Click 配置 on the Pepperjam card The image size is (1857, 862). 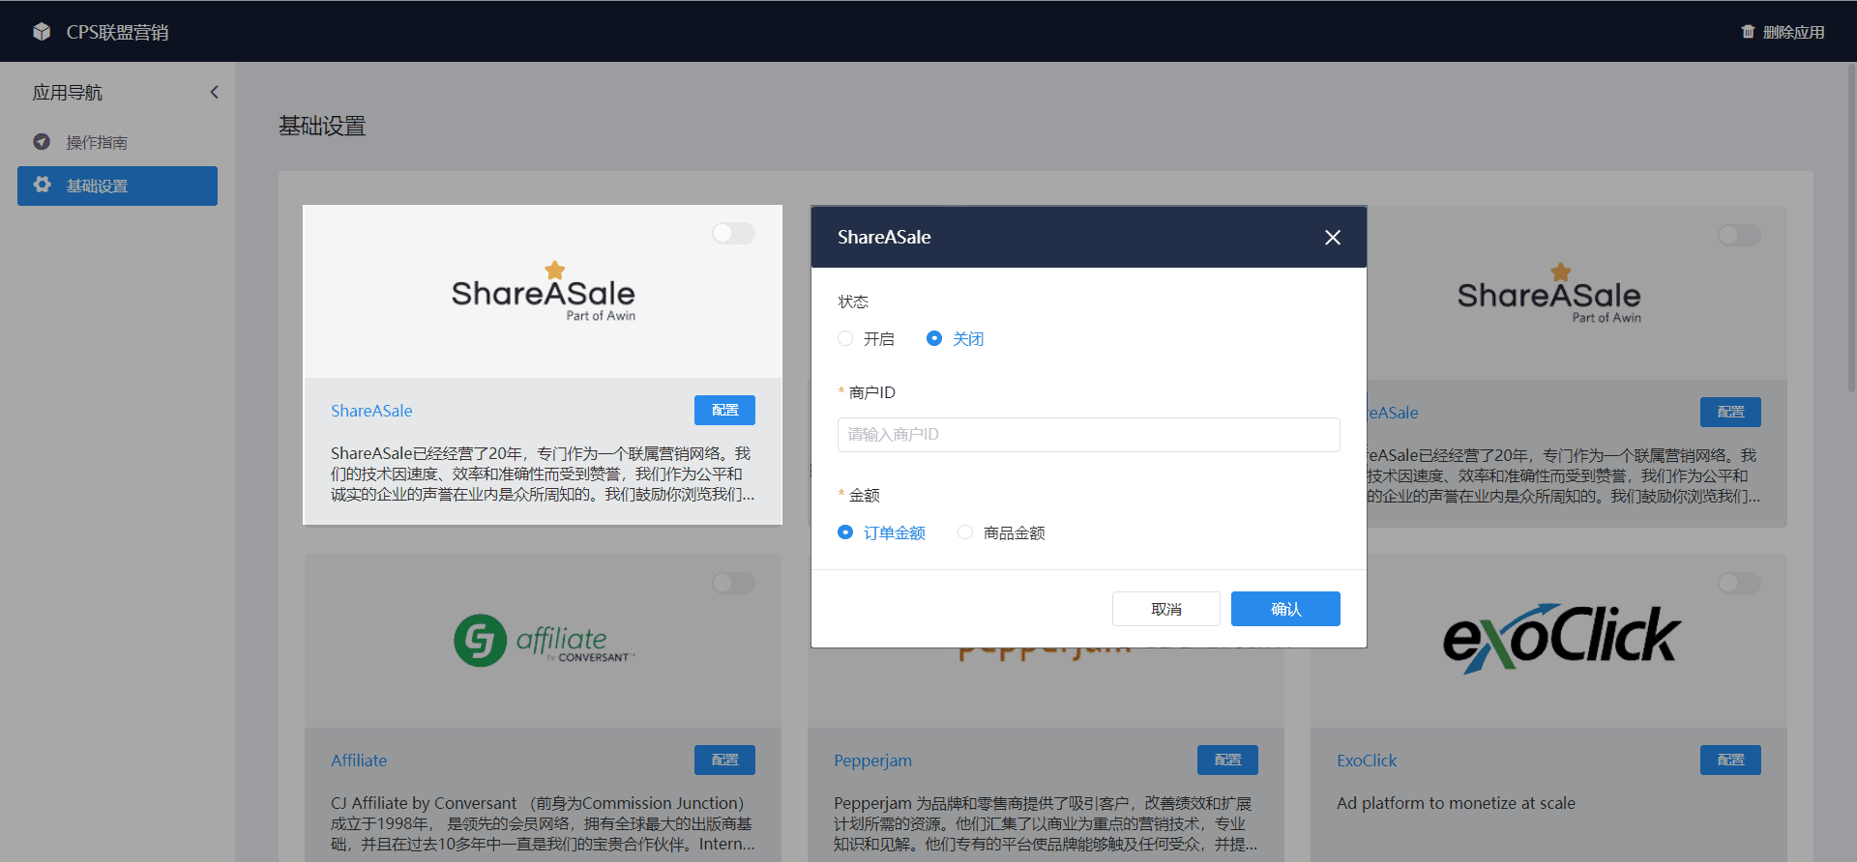point(1227,760)
